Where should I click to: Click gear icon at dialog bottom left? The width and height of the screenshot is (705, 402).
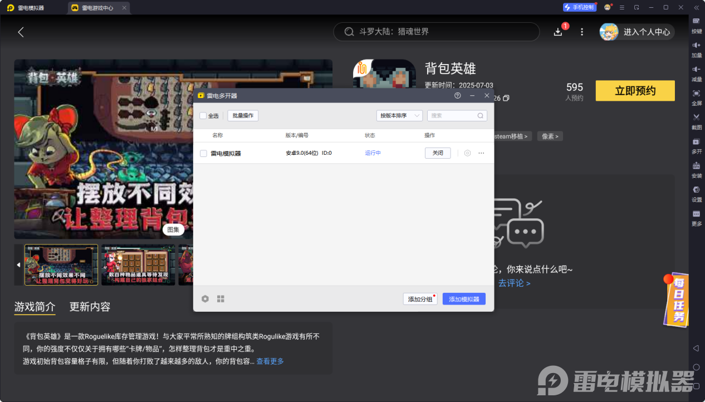pyautogui.click(x=205, y=298)
